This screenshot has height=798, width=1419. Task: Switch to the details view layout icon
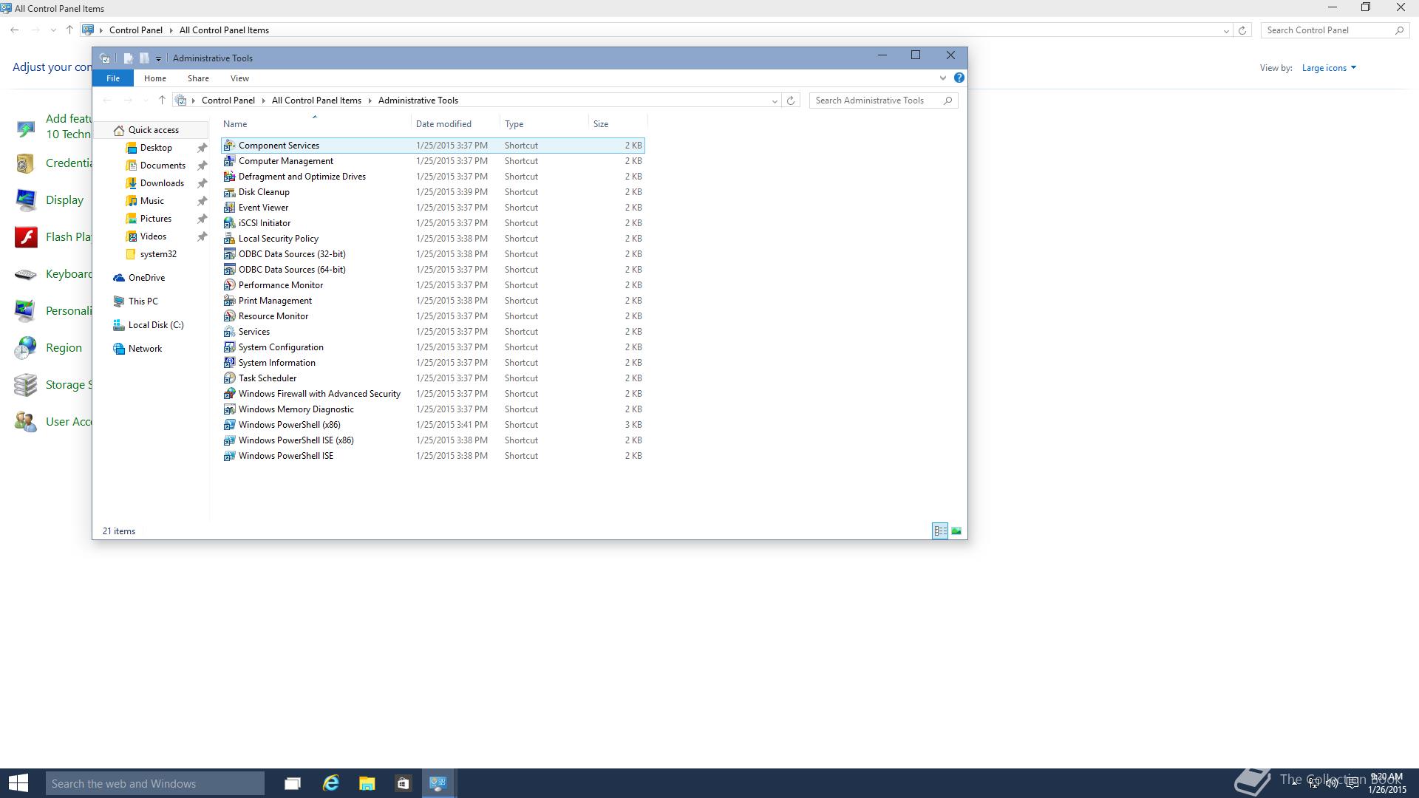940,531
